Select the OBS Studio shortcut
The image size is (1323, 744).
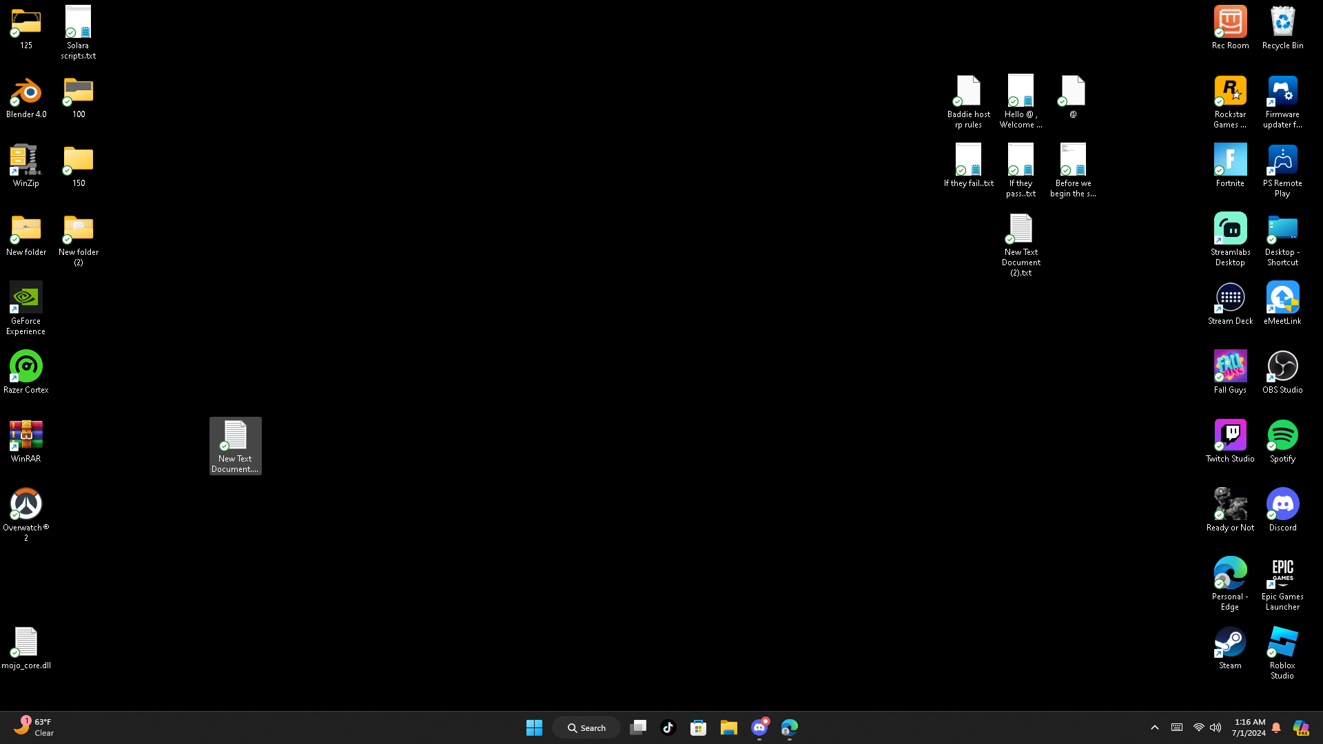[1283, 373]
